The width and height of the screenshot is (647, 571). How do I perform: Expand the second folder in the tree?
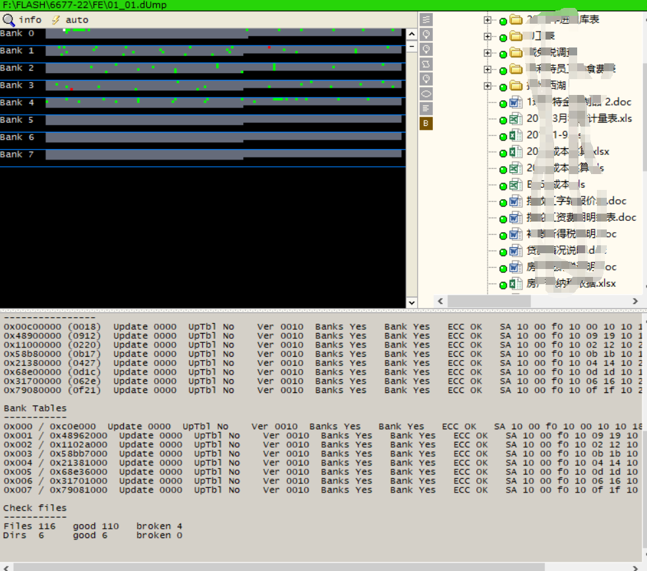pyautogui.click(x=488, y=36)
